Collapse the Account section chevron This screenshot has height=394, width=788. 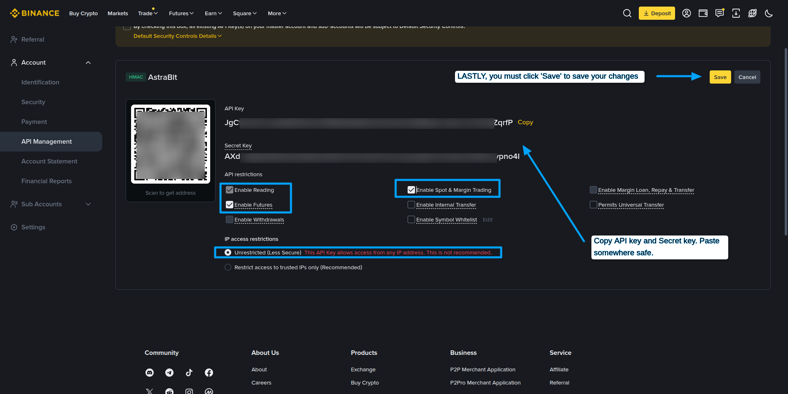[88, 63]
